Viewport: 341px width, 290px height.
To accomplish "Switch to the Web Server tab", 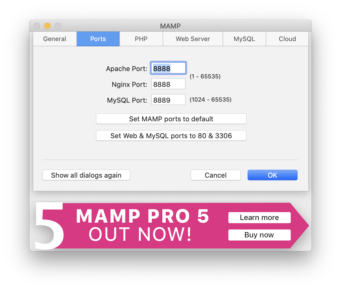I will 193,39.
